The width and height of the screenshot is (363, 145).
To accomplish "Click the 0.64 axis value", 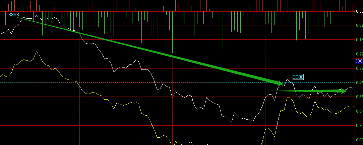I will [360, 111].
